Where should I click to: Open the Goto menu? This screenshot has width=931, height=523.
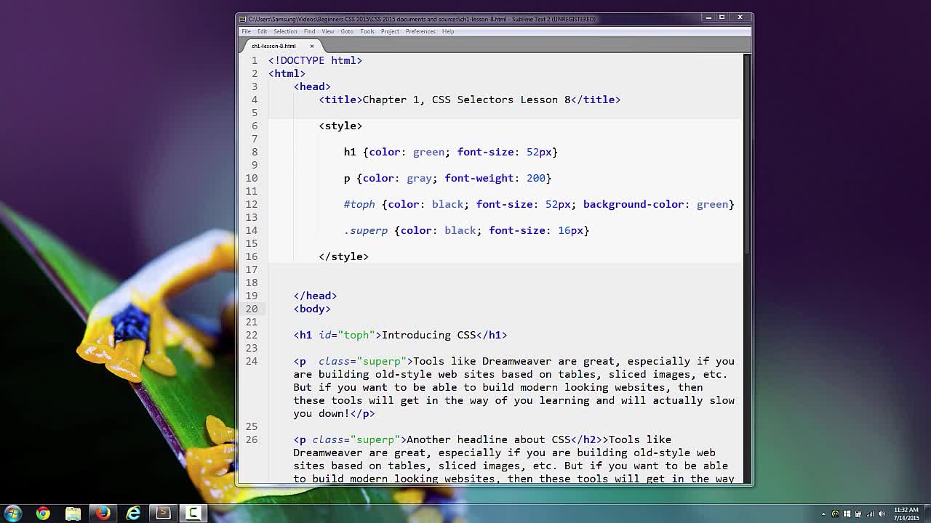tap(347, 31)
